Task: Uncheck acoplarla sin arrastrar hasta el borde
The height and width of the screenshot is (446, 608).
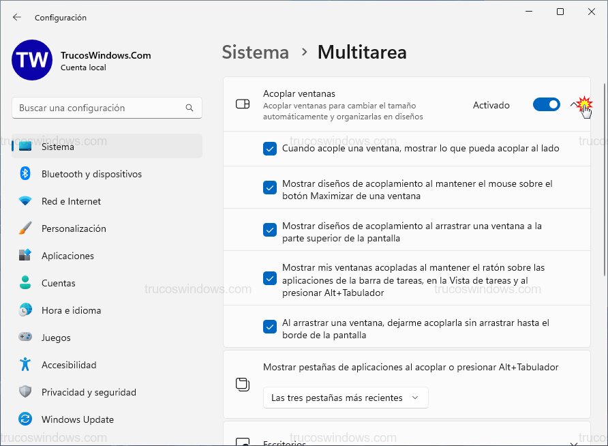Action: click(270, 326)
